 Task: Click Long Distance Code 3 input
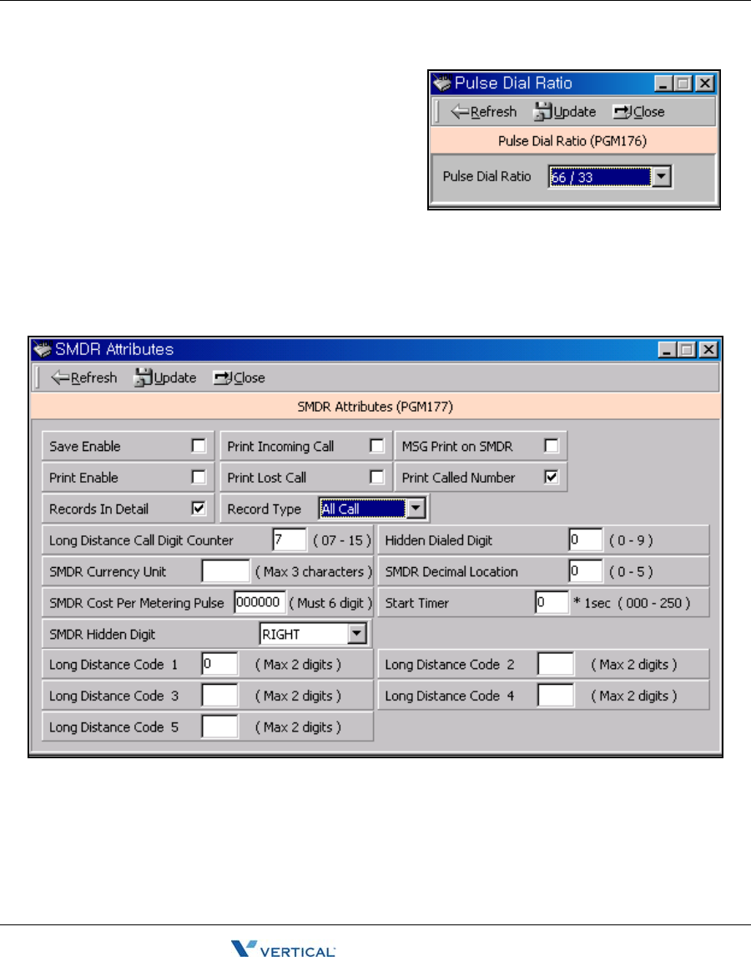pyautogui.click(x=219, y=695)
